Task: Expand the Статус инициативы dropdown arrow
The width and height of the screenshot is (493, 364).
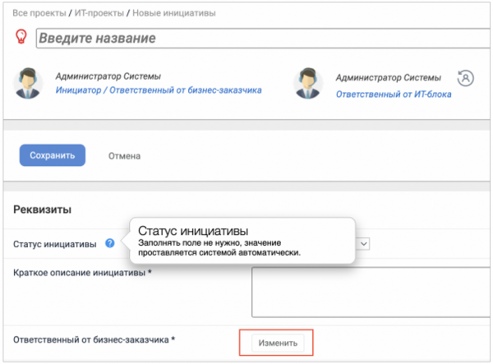Action: pyautogui.click(x=363, y=243)
